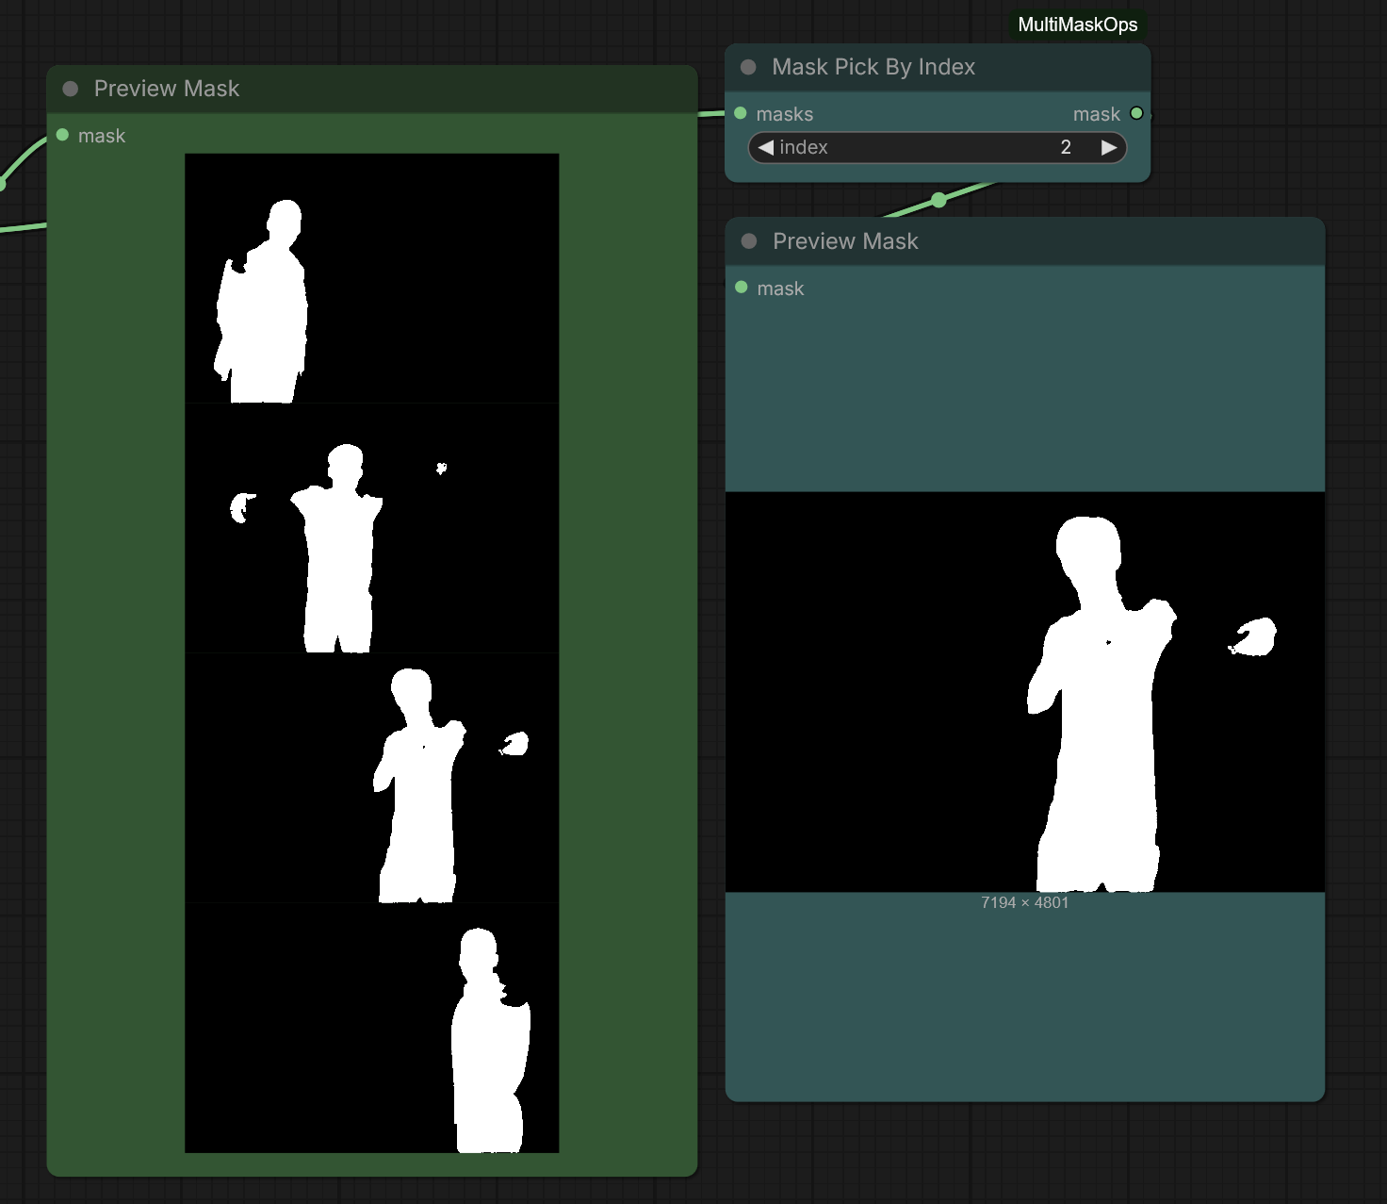Collapse the teal Preview Mask node dot
1387x1204 pixels.
[749, 241]
